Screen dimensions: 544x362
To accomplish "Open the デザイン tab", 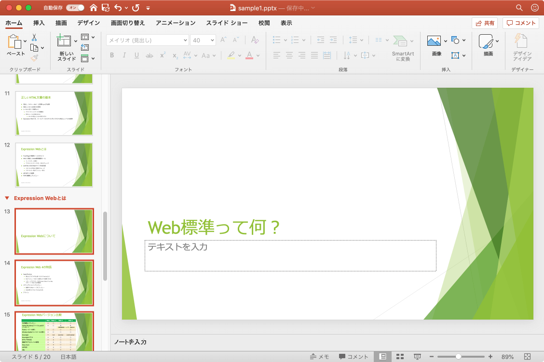I will click(x=88, y=23).
